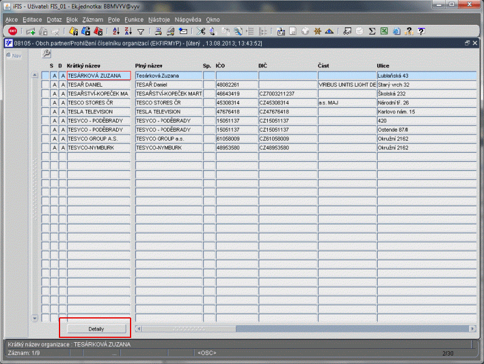
Task: Open the Nápověda menu
Action: [188, 20]
